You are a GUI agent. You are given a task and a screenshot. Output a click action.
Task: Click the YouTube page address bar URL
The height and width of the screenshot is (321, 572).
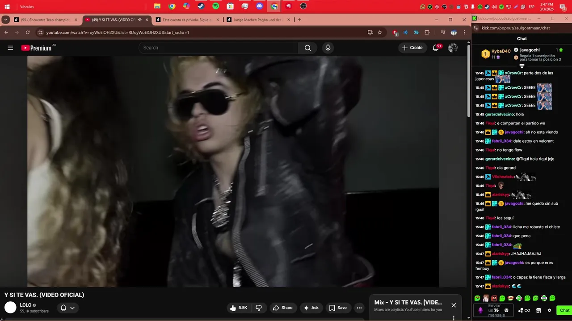point(118,33)
